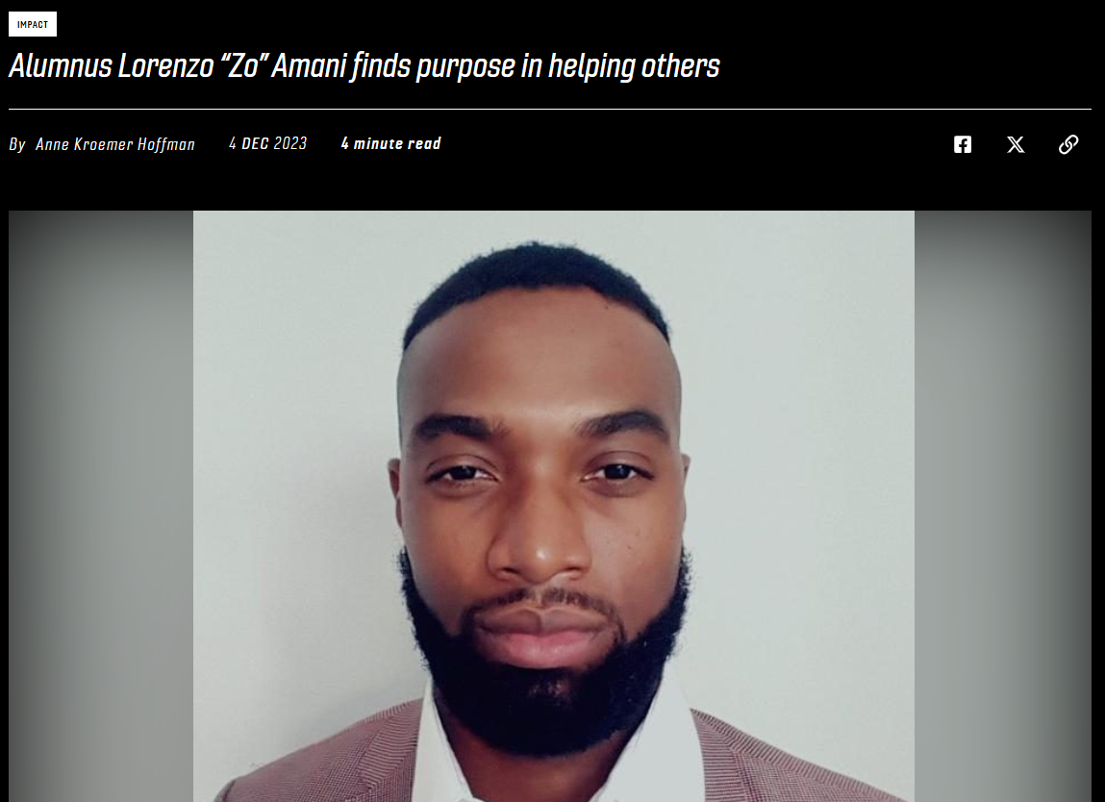Click "helping others" at the headline end

pos(634,67)
